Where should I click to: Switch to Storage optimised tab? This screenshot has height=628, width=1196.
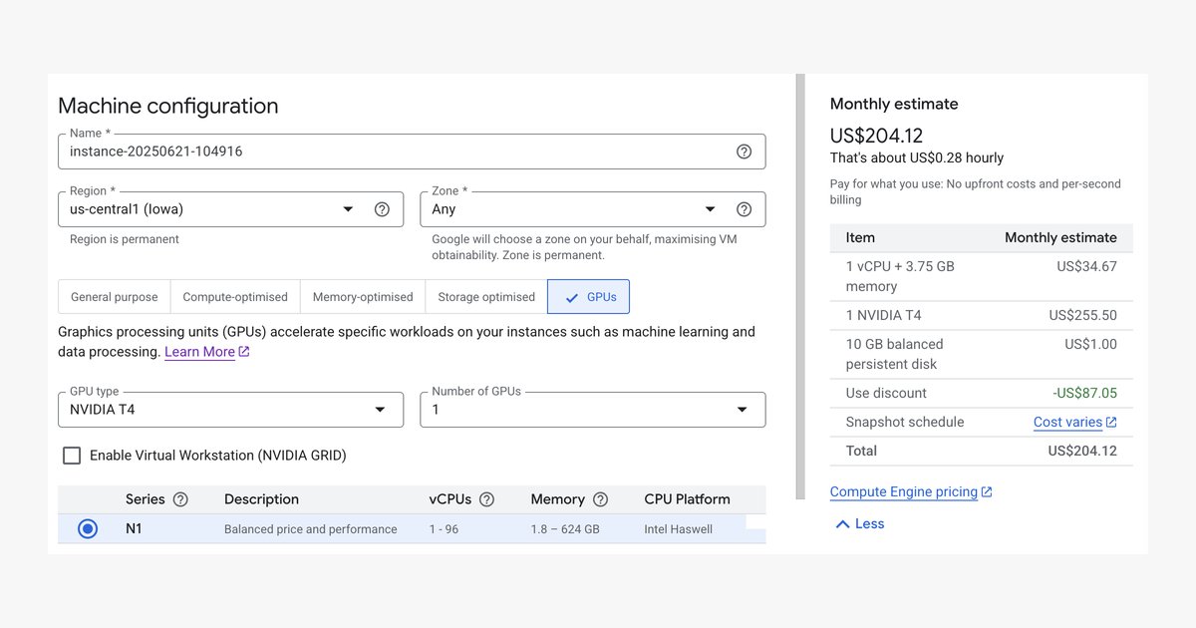(486, 297)
